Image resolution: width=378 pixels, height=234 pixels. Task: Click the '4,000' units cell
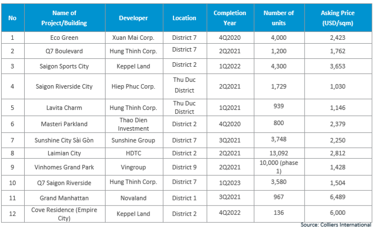tap(279, 38)
